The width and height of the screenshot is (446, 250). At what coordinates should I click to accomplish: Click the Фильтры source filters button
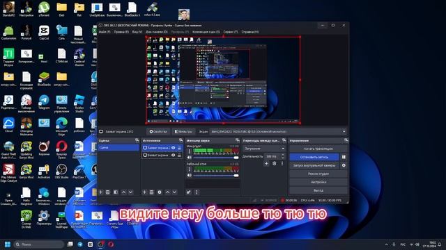point(183,131)
